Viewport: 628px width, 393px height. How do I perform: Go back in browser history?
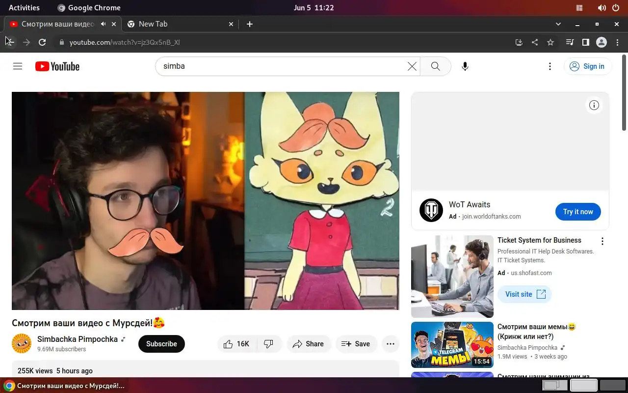click(10, 42)
